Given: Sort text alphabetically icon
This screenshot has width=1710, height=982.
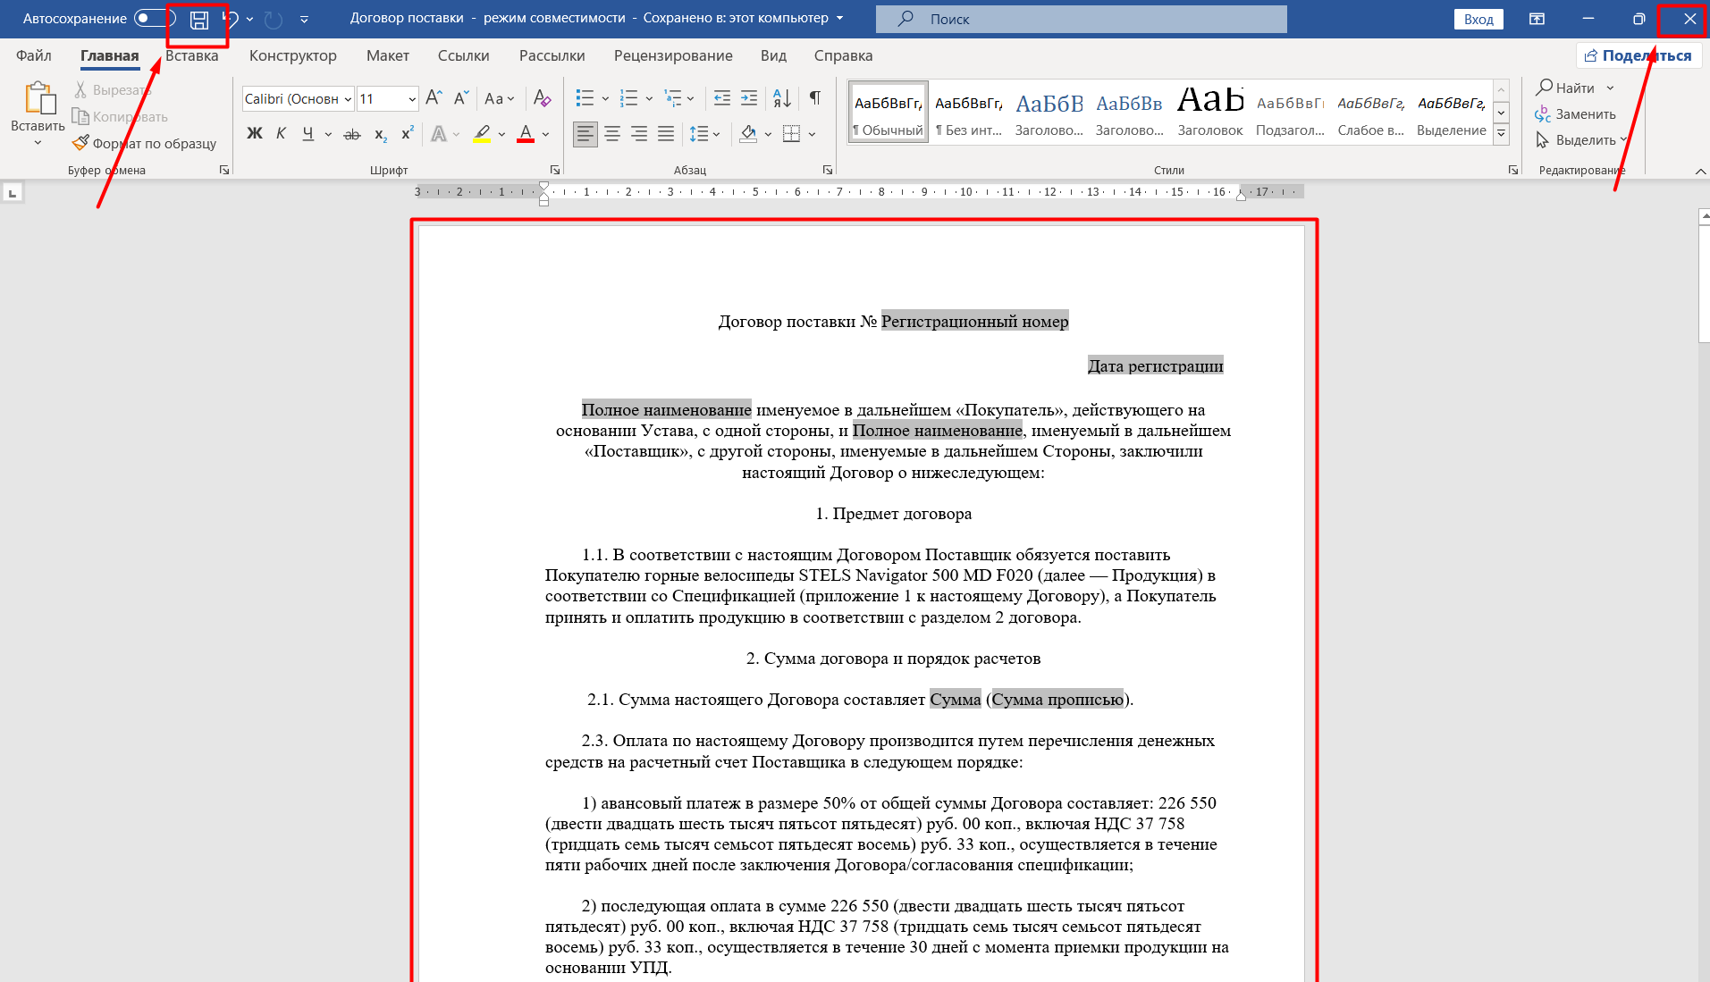Looking at the screenshot, I should point(782,97).
